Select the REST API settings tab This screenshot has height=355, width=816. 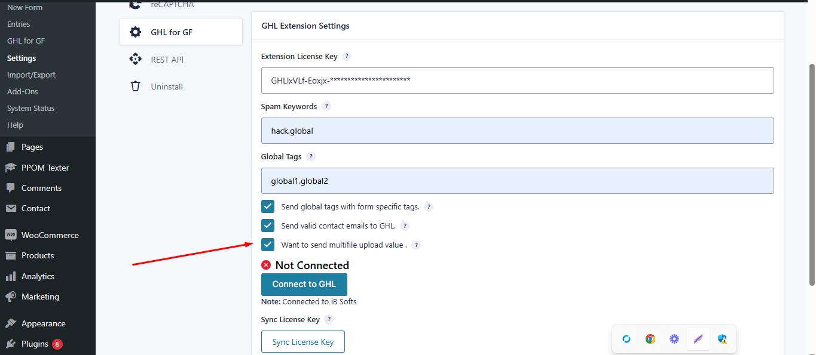tap(167, 60)
